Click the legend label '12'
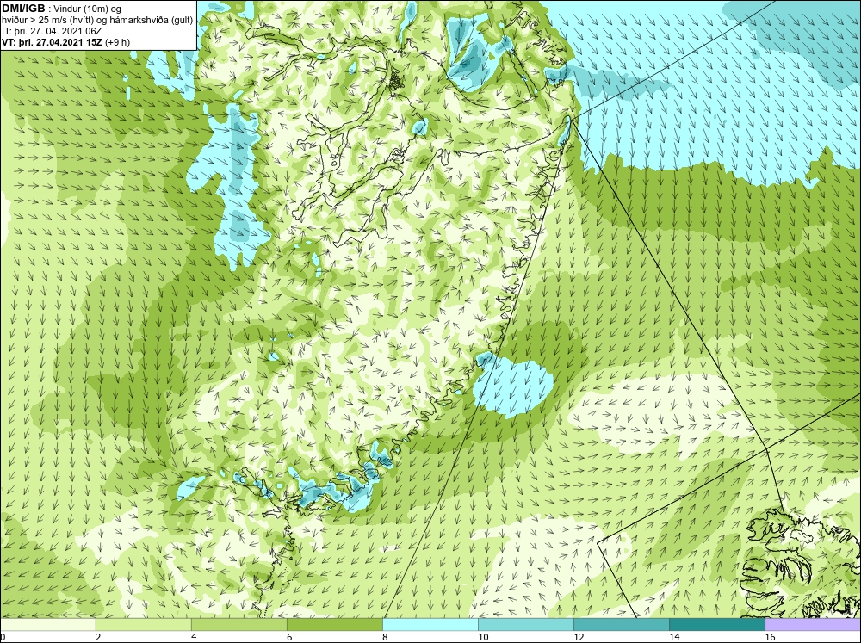This screenshot has width=861, height=643. (x=579, y=637)
